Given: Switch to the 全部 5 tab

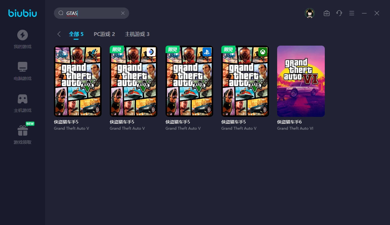Looking at the screenshot, I should point(76,34).
